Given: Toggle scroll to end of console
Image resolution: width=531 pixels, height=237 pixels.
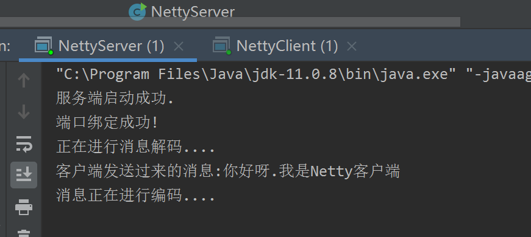Looking at the screenshot, I should (x=24, y=175).
